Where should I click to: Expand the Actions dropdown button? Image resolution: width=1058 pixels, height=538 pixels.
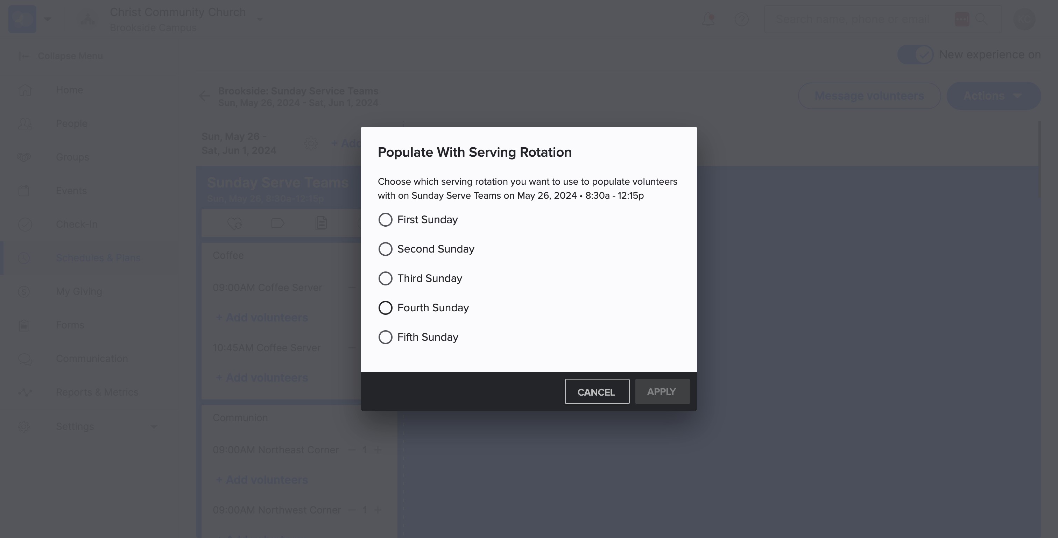pyautogui.click(x=993, y=96)
